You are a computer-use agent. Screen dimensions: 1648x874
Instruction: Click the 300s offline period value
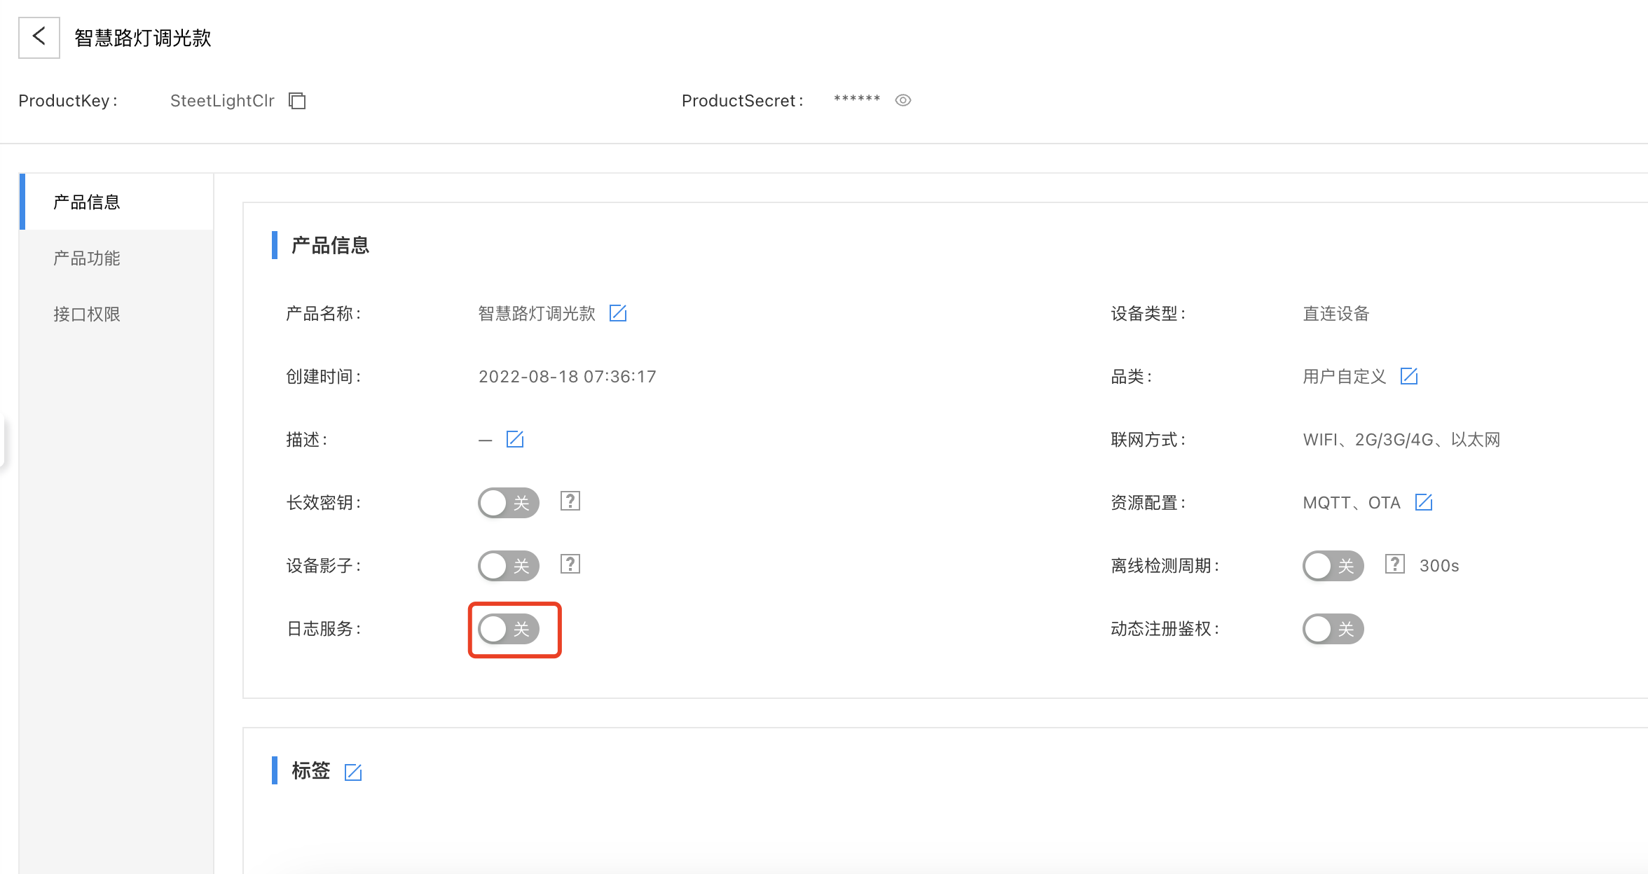click(1439, 566)
